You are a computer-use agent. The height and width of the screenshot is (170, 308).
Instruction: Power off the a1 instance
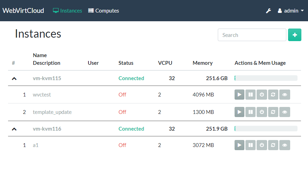pyautogui.click(x=262, y=145)
